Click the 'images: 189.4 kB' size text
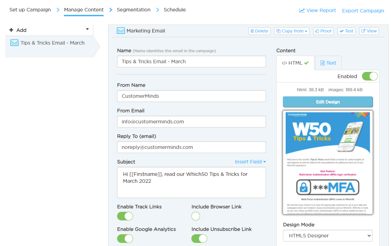Image resolution: width=391 pixels, height=246 pixels. 345,90
